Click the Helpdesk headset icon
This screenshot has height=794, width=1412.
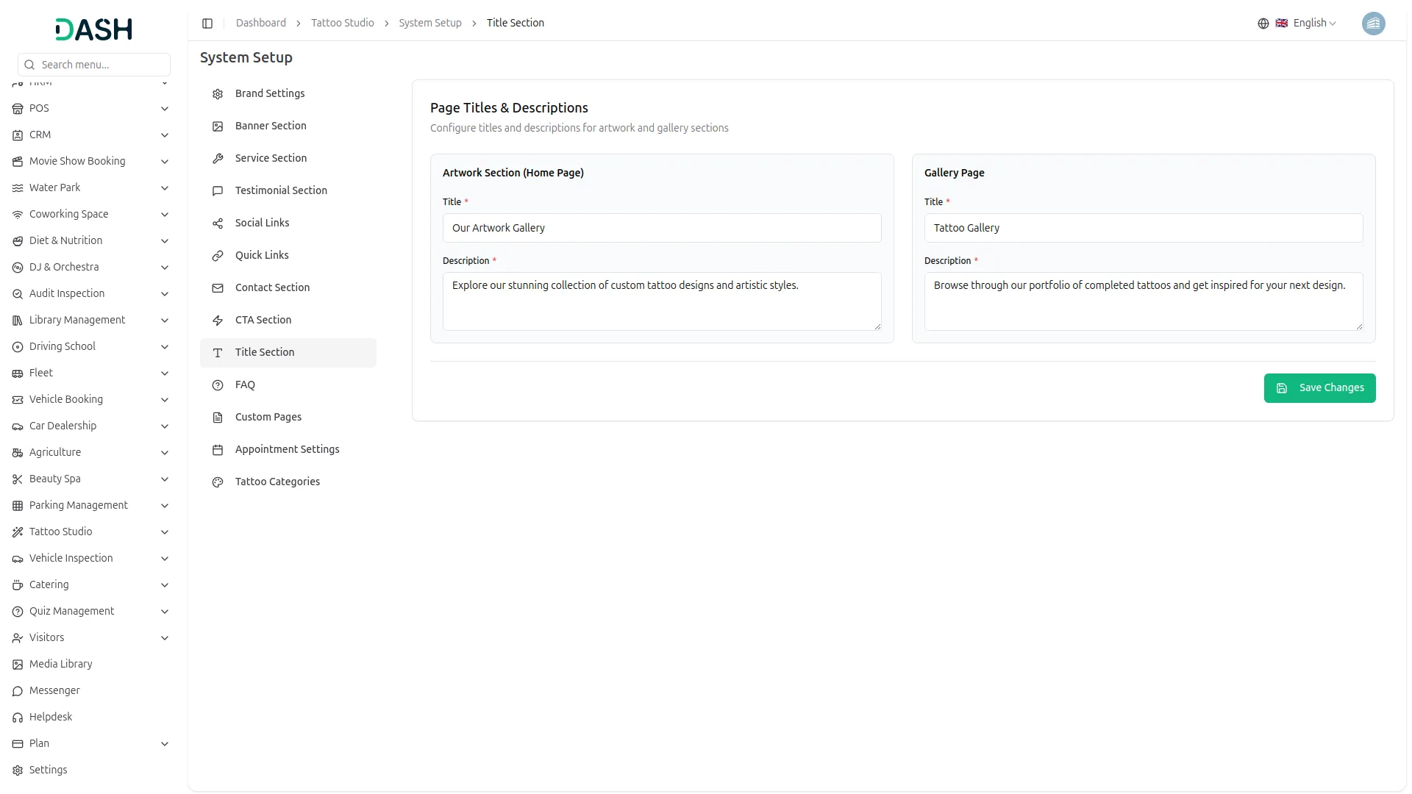[x=18, y=718]
